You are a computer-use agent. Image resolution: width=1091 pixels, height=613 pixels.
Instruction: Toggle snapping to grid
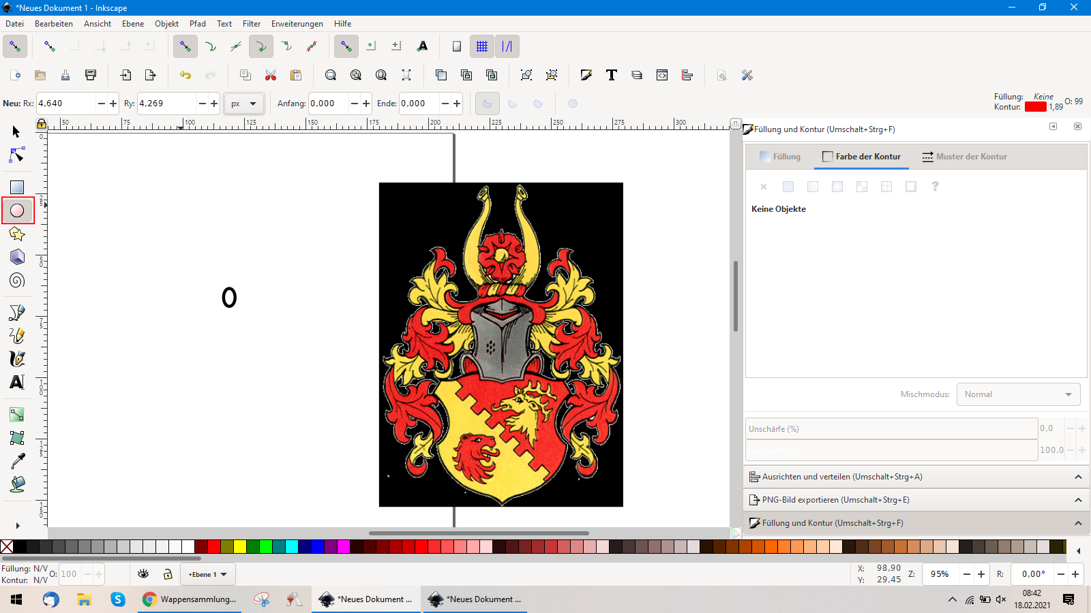click(x=482, y=46)
